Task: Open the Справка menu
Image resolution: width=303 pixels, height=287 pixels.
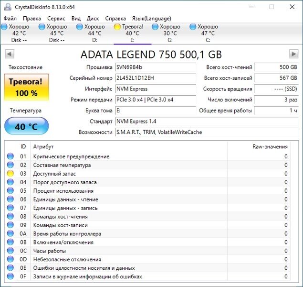Action: [x=115, y=18]
